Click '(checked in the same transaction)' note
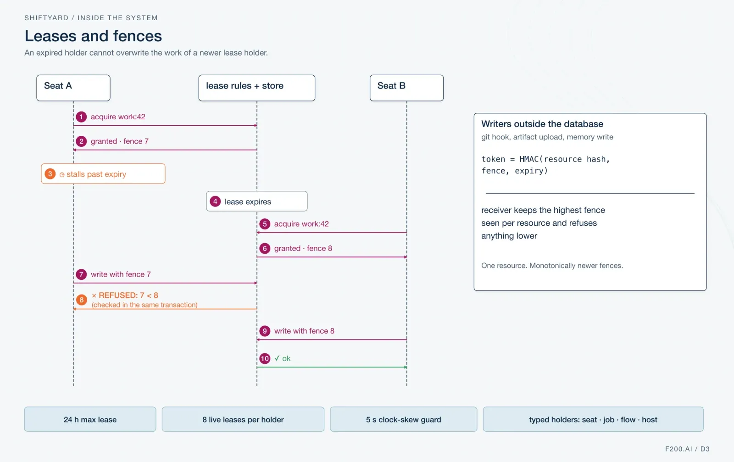 [145, 305]
